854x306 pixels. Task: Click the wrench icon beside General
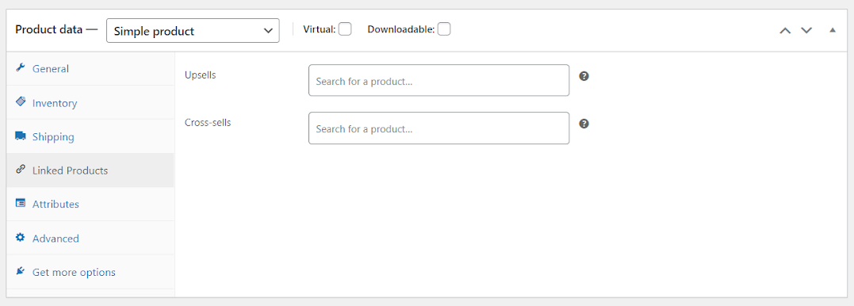[x=21, y=68]
